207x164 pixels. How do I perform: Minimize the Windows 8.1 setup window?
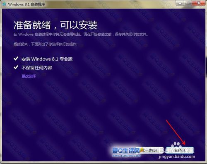[x=180, y=3]
